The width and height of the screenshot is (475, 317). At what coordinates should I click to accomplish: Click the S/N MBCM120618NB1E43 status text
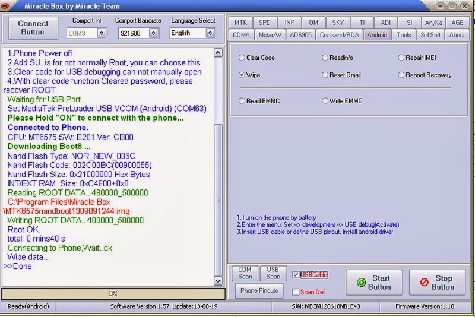pos(326,306)
